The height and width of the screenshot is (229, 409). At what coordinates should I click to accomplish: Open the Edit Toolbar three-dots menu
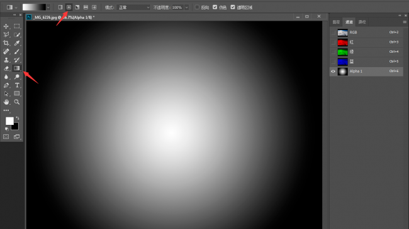pyautogui.click(x=6, y=110)
